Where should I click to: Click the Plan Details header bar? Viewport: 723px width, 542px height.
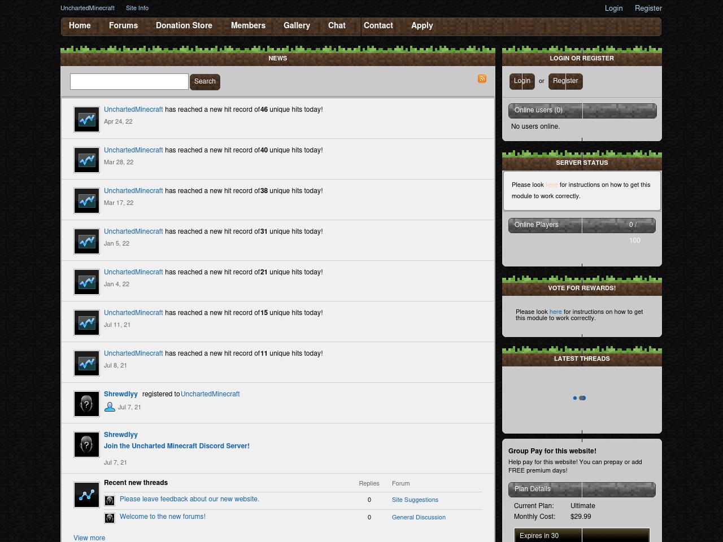(582, 489)
